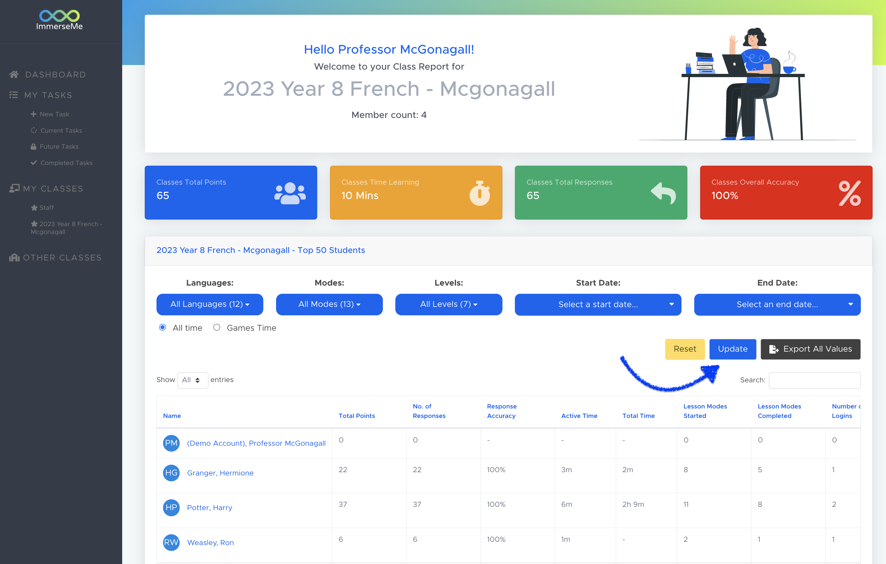Open the Select an end date dropdown

(777, 305)
